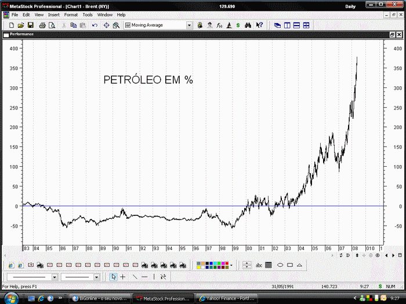The width and height of the screenshot is (406, 304).
Task: Launch The Explorer binoculars icon
Action: pyautogui.click(x=248, y=25)
